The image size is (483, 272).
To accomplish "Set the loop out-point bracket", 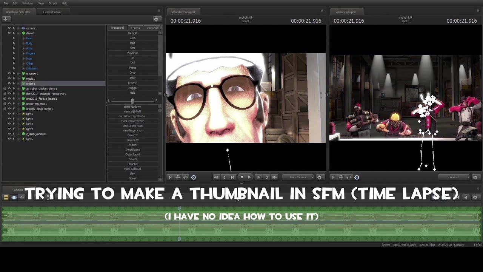I will 266,177.
